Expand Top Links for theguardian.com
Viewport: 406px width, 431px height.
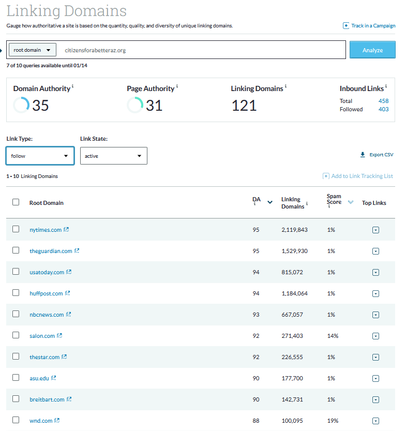tap(375, 251)
